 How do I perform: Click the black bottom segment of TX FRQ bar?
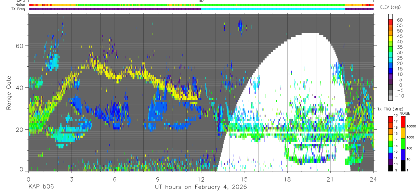point(391,168)
